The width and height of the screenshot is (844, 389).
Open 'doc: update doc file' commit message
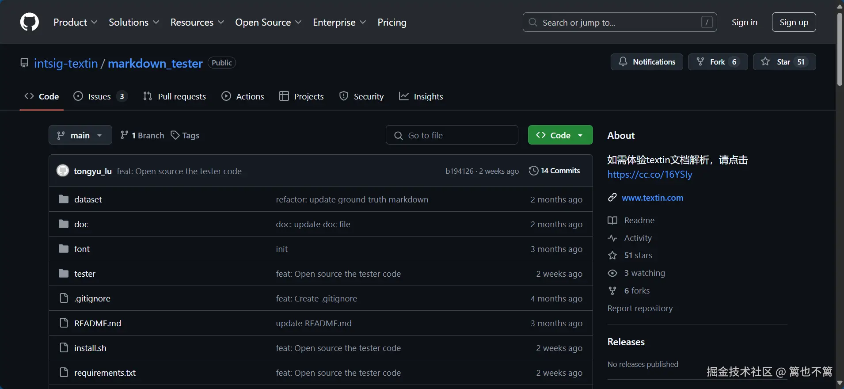tap(313, 224)
